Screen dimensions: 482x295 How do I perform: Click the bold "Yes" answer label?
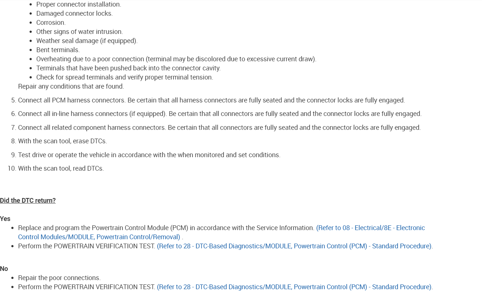(5, 219)
